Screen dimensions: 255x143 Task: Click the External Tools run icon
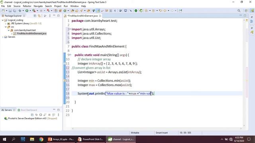coord(34,11)
